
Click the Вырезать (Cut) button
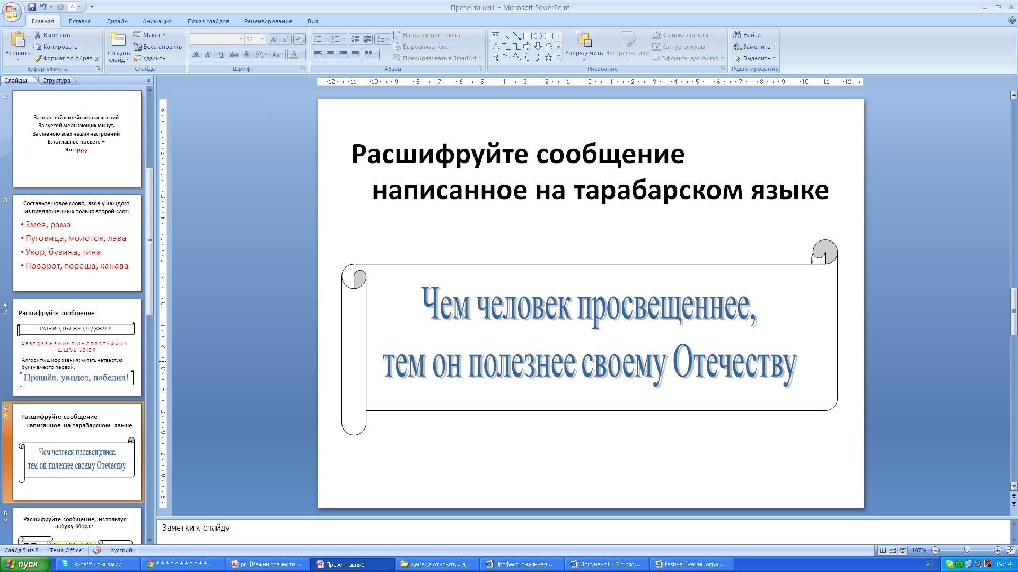pyautogui.click(x=52, y=35)
